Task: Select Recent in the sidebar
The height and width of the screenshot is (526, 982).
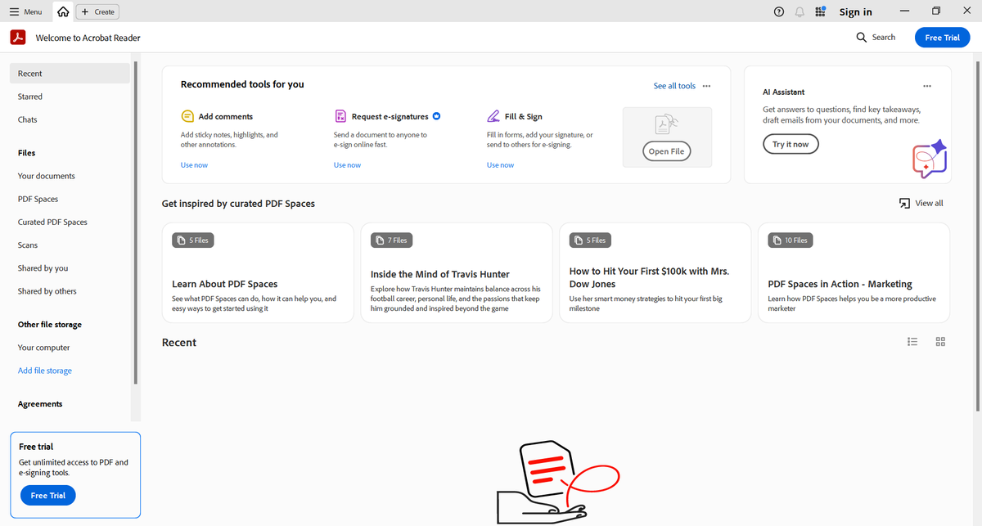Action: click(70, 73)
